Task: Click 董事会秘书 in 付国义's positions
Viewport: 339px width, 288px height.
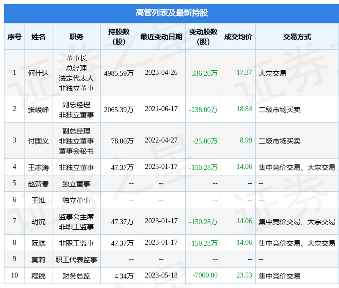Action: [76, 151]
